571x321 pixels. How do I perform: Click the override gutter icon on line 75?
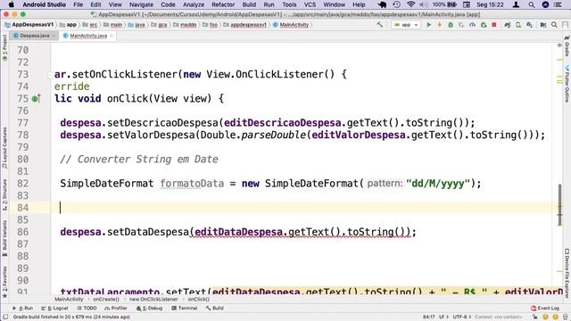tap(36, 99)
